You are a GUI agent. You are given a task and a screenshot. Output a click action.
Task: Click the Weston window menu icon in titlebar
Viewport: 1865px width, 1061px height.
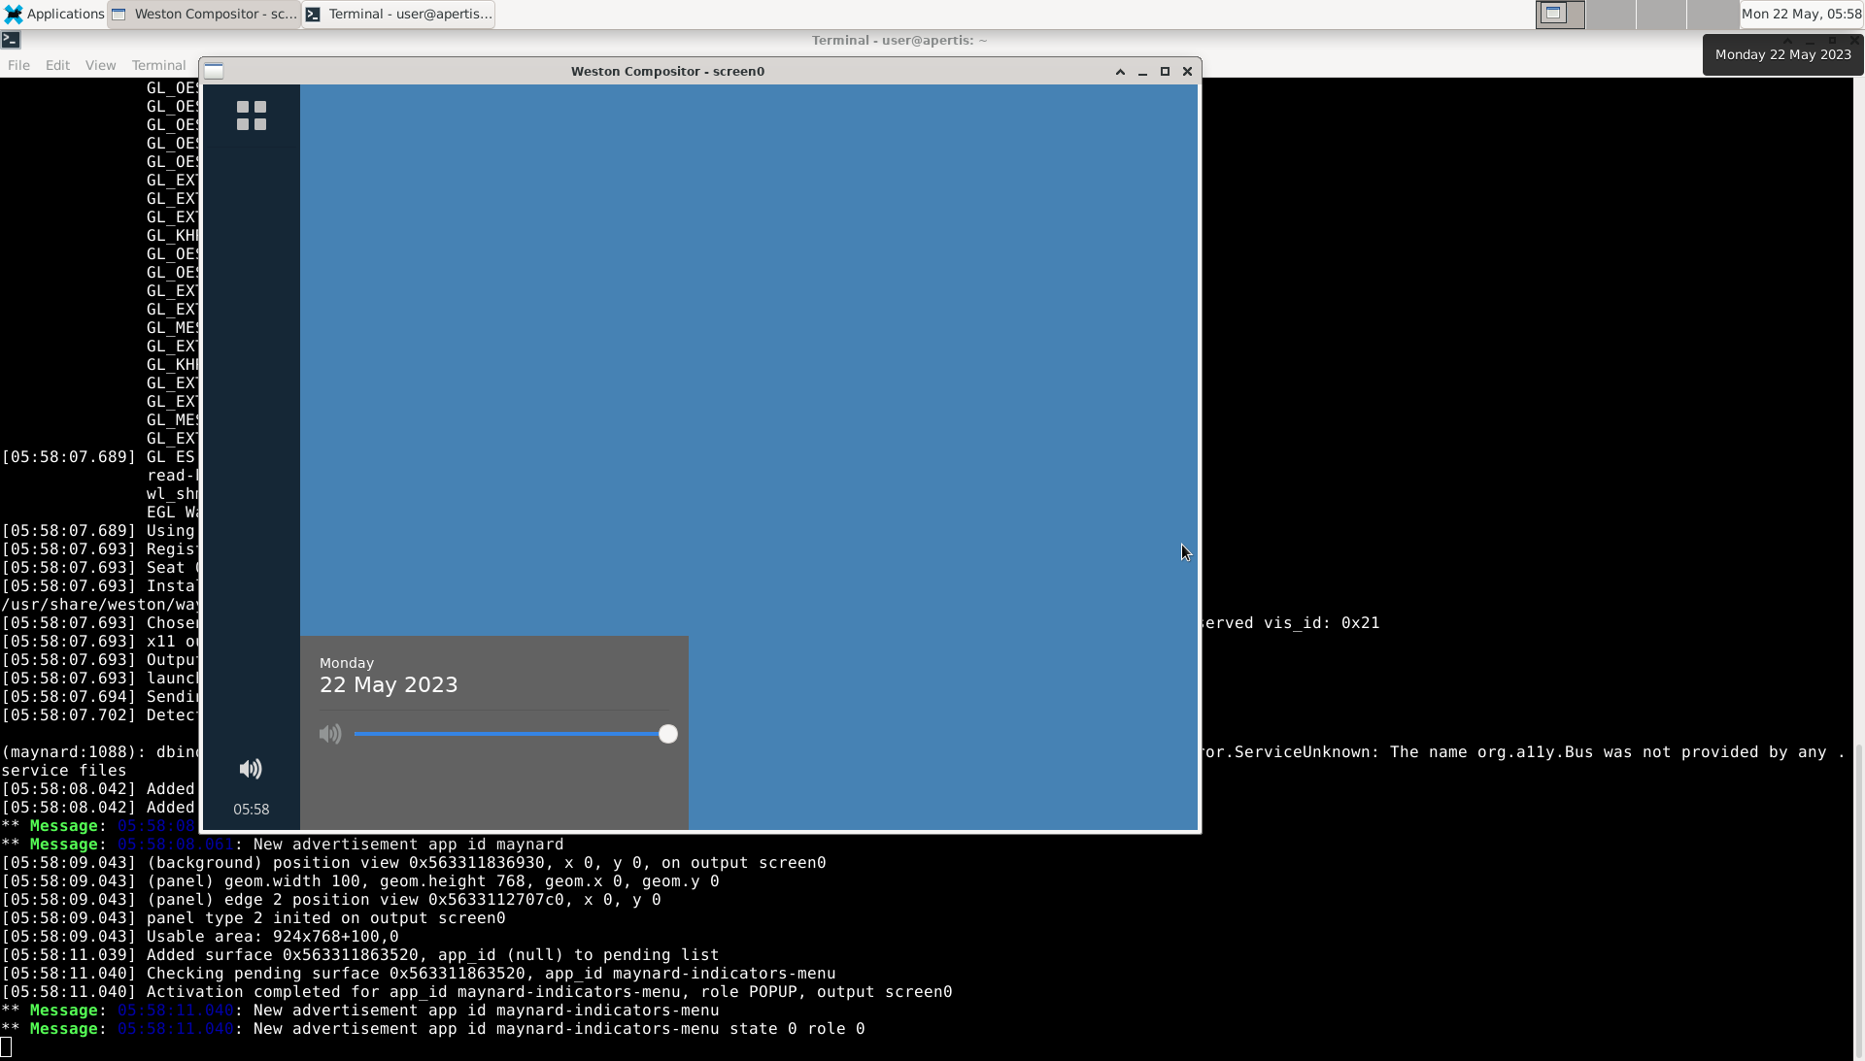[215, 71]
